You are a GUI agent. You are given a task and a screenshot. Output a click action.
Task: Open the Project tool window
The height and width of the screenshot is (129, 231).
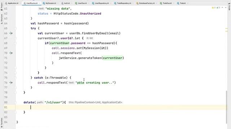coord(1,6)
